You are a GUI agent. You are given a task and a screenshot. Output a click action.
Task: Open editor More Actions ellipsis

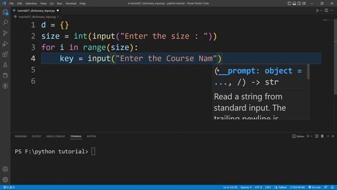coord(332,11)
